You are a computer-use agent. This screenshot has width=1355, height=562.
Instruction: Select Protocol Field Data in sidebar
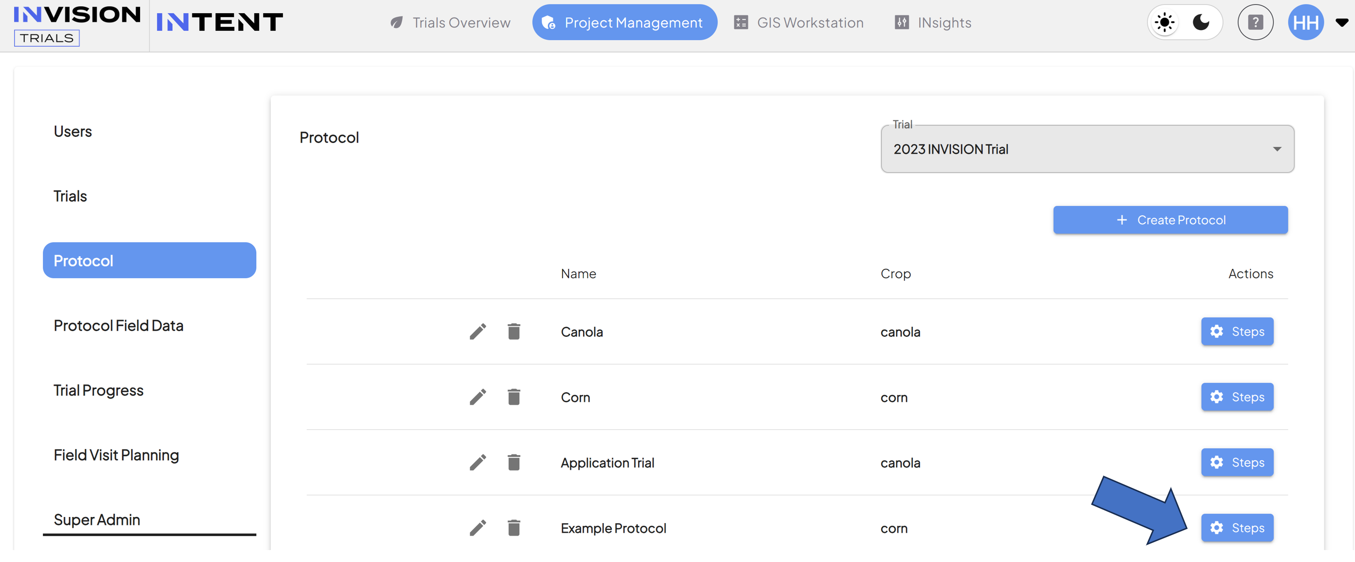(x=118, y=326)
